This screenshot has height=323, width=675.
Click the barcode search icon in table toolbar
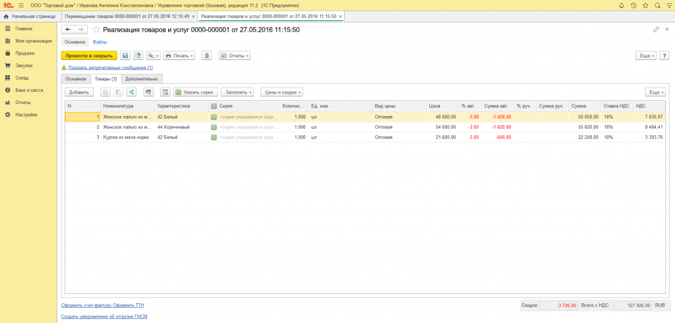click(148, 92)
